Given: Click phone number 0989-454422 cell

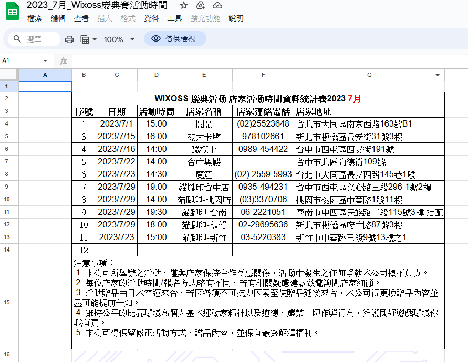Looking at the screenshot, I should [x=263, y=149].
